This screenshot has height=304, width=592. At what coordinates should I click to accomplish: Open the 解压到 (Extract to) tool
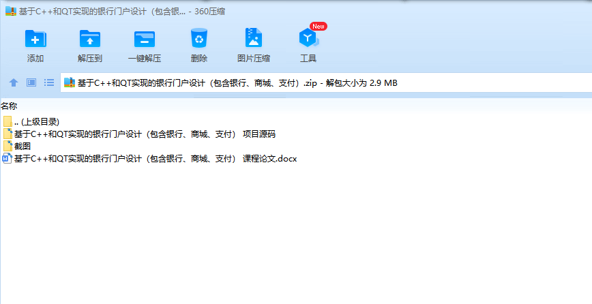tap(90, 45)
